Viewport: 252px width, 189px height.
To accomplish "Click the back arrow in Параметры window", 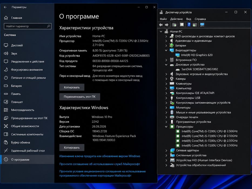I will click(5, 7).
